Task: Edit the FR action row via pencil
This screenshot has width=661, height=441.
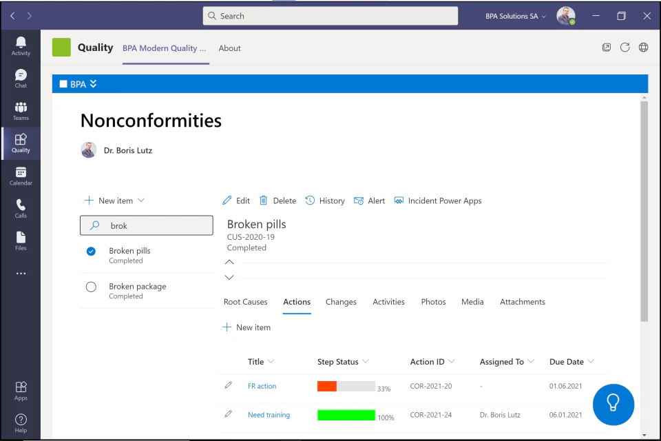Action: (229, 386)
